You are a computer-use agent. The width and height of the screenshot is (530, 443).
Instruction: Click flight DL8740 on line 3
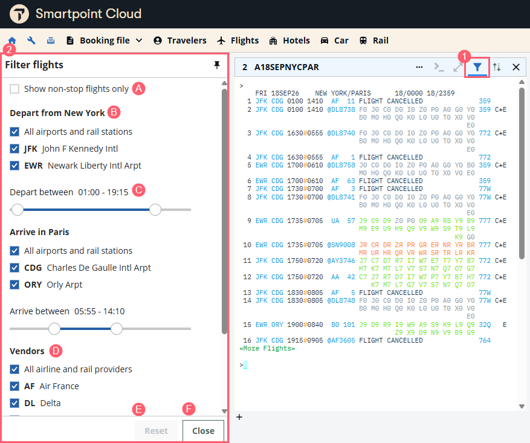coord(341,133)
